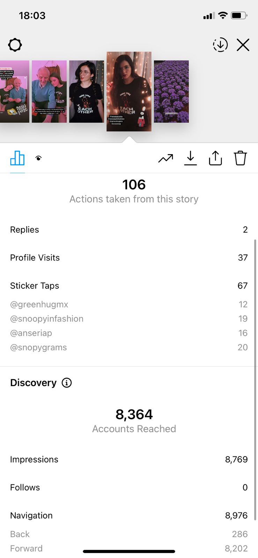Switch to the bar chart insights tab
This screenshot has width=258, height=558.
(17, 158)
